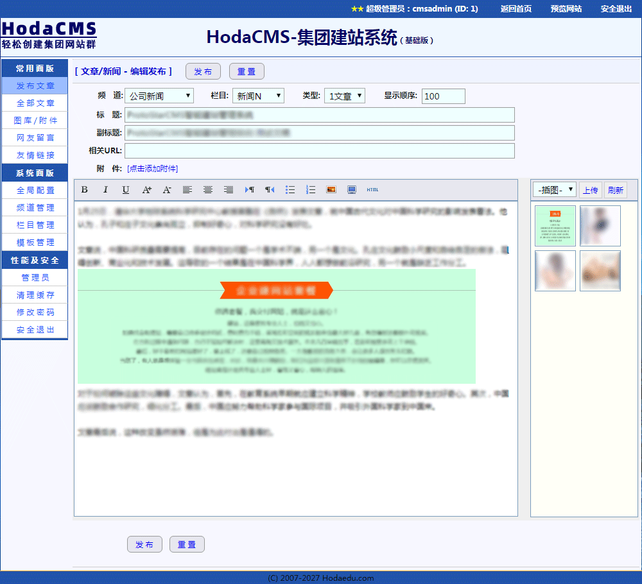The width and height of the screenshot is (642, 584).
Task: Select the bottom-right blurred image thumbnail
Action: [600, 271]
